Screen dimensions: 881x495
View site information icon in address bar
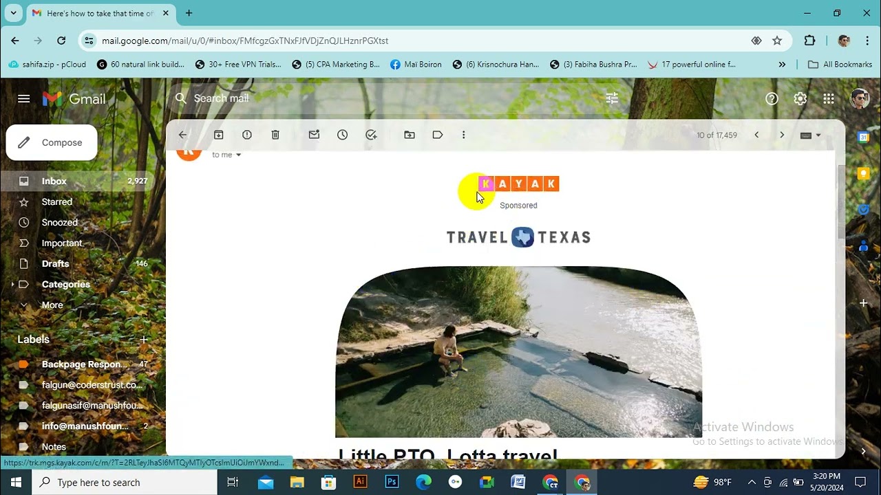tap(89, 41)
